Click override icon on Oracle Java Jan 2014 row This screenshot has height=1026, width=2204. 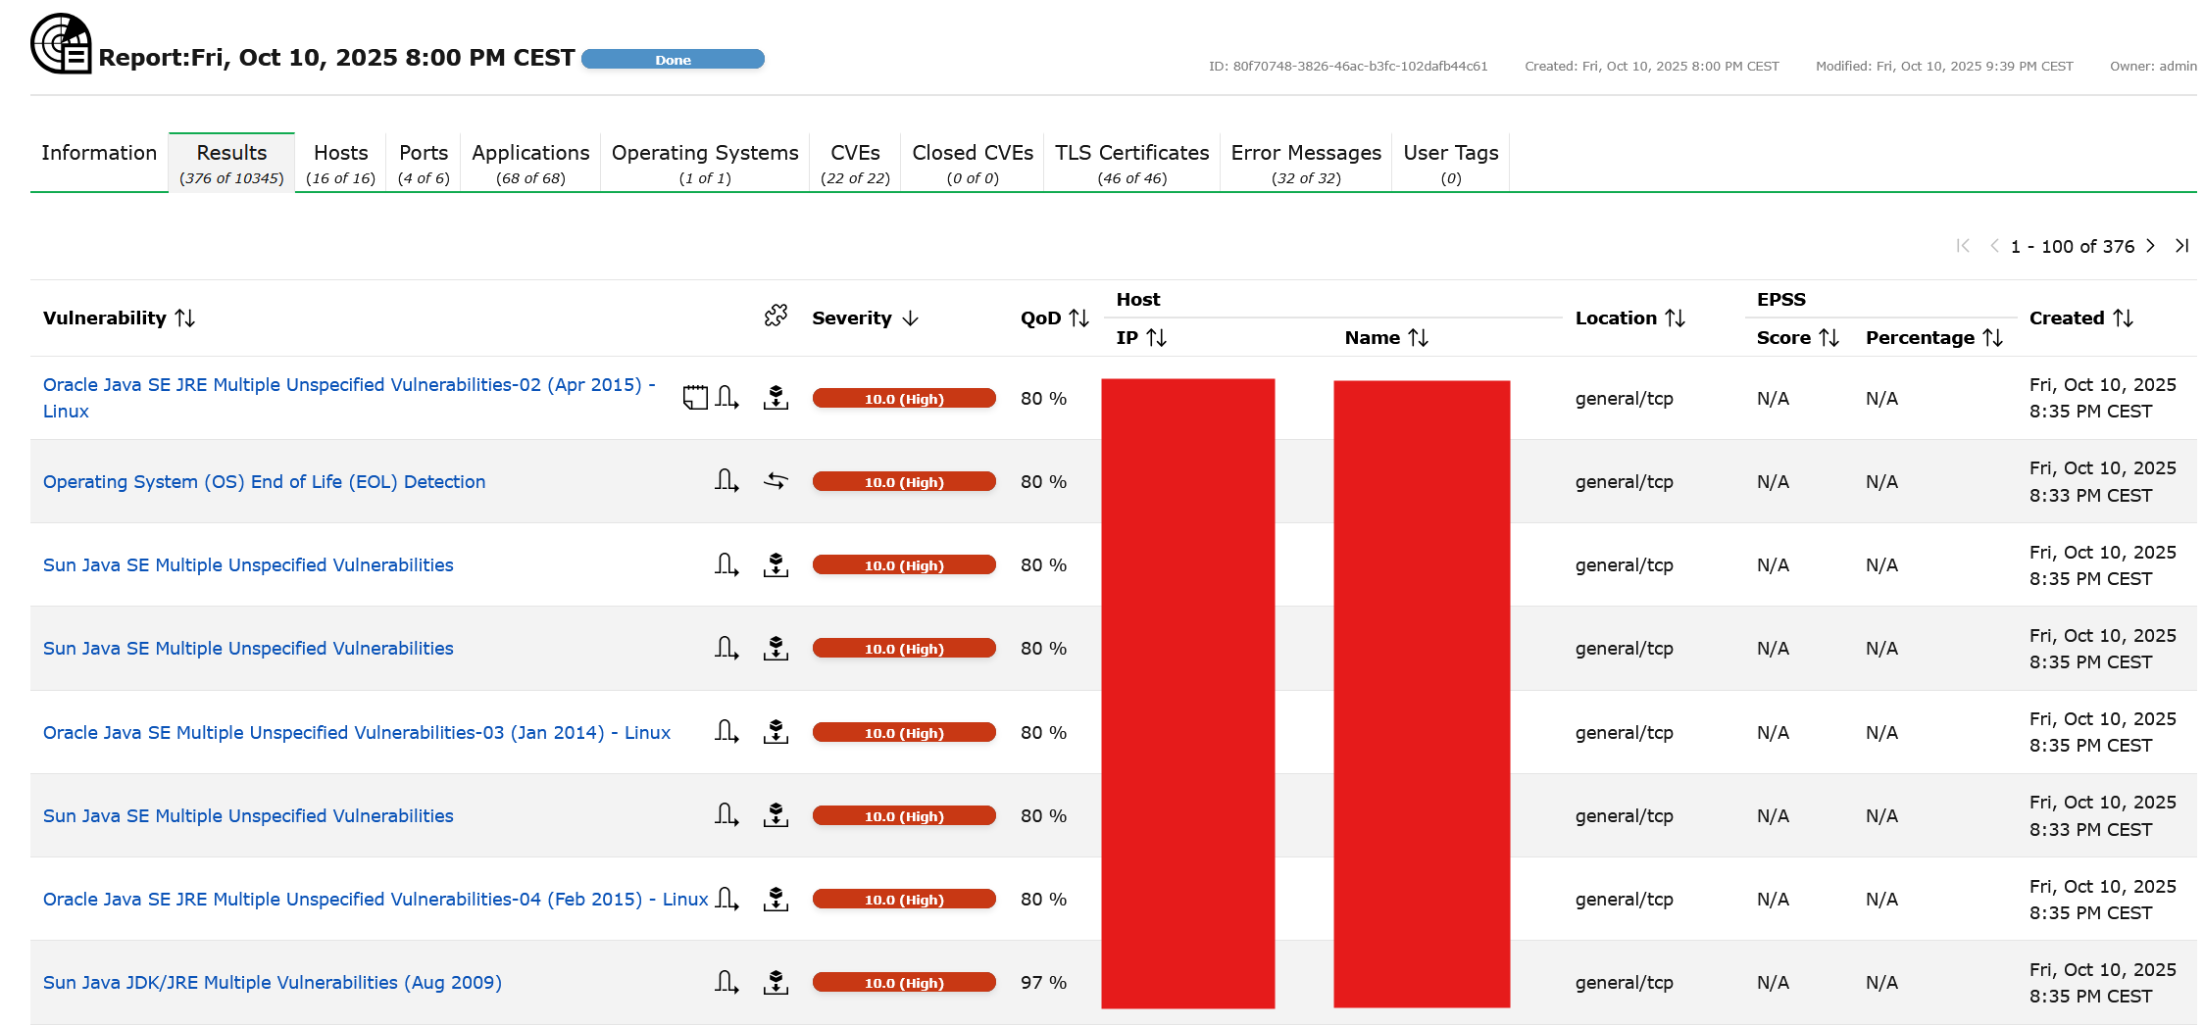coord(726,732)
